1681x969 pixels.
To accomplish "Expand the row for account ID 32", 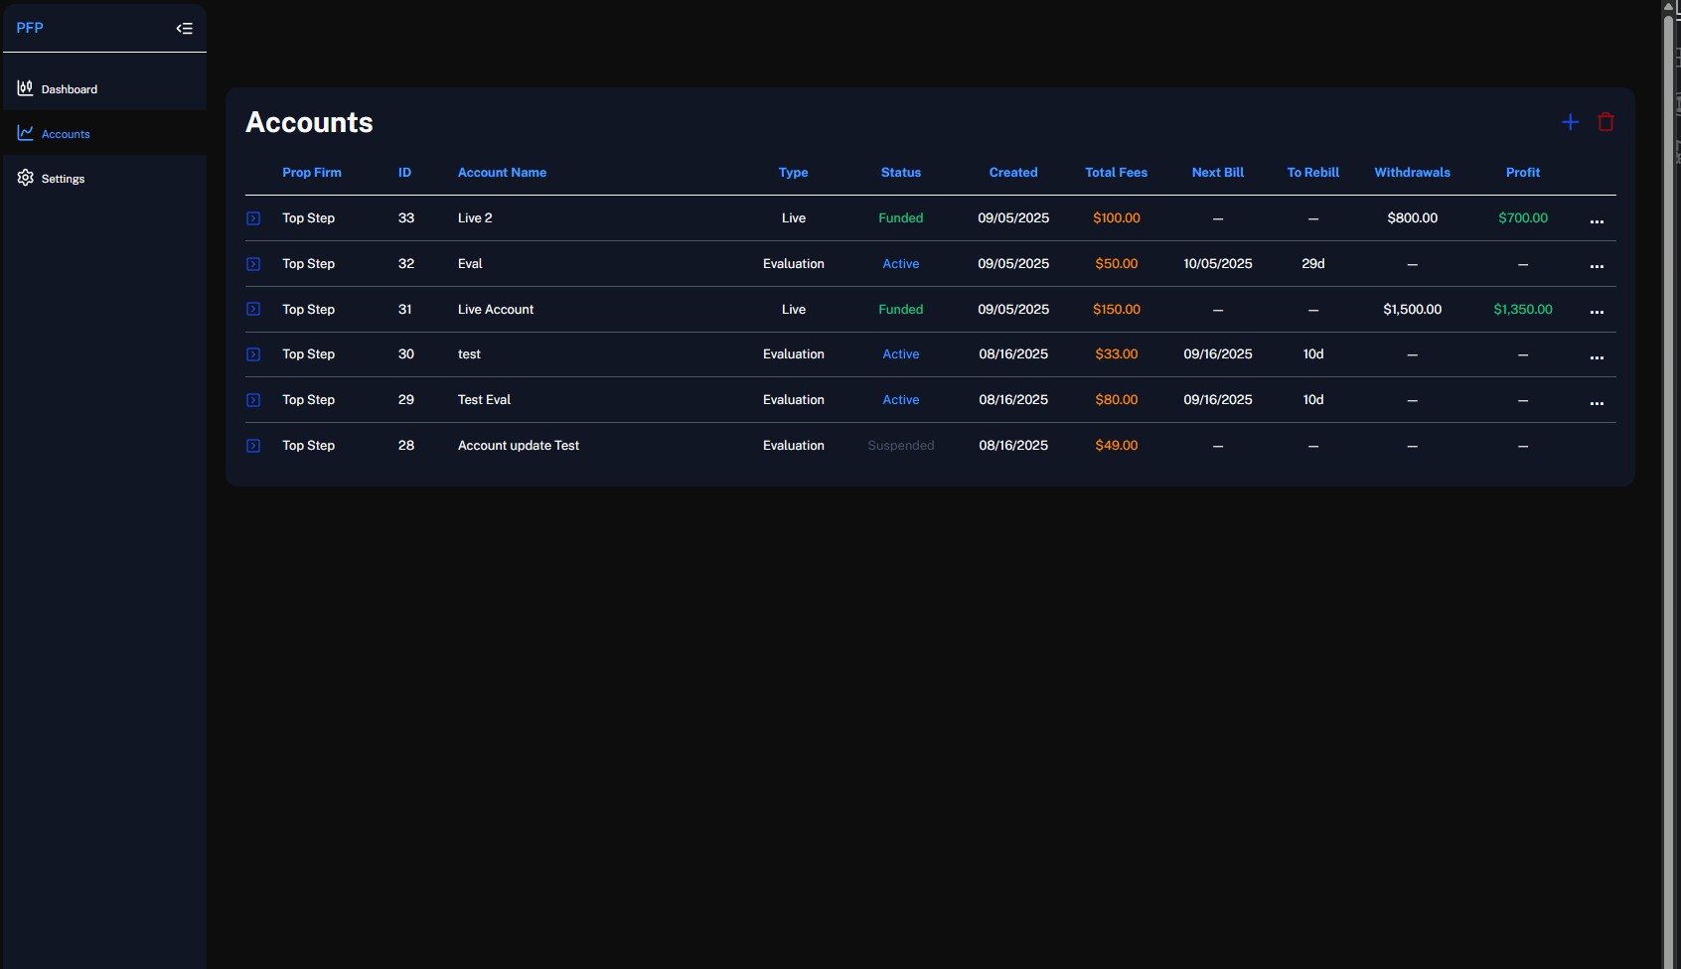I will [253, 264].
